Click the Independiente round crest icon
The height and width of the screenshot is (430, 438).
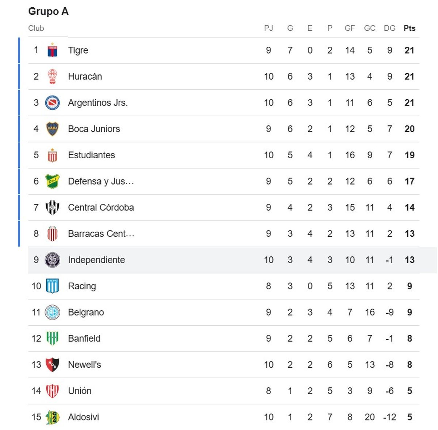(52, 260)
